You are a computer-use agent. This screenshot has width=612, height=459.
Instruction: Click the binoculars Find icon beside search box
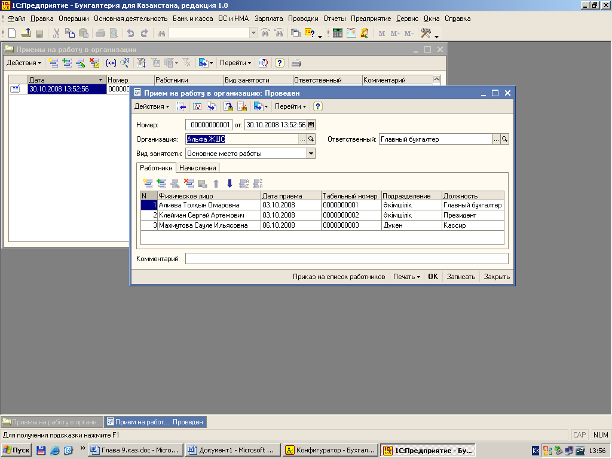pos(161,33)
